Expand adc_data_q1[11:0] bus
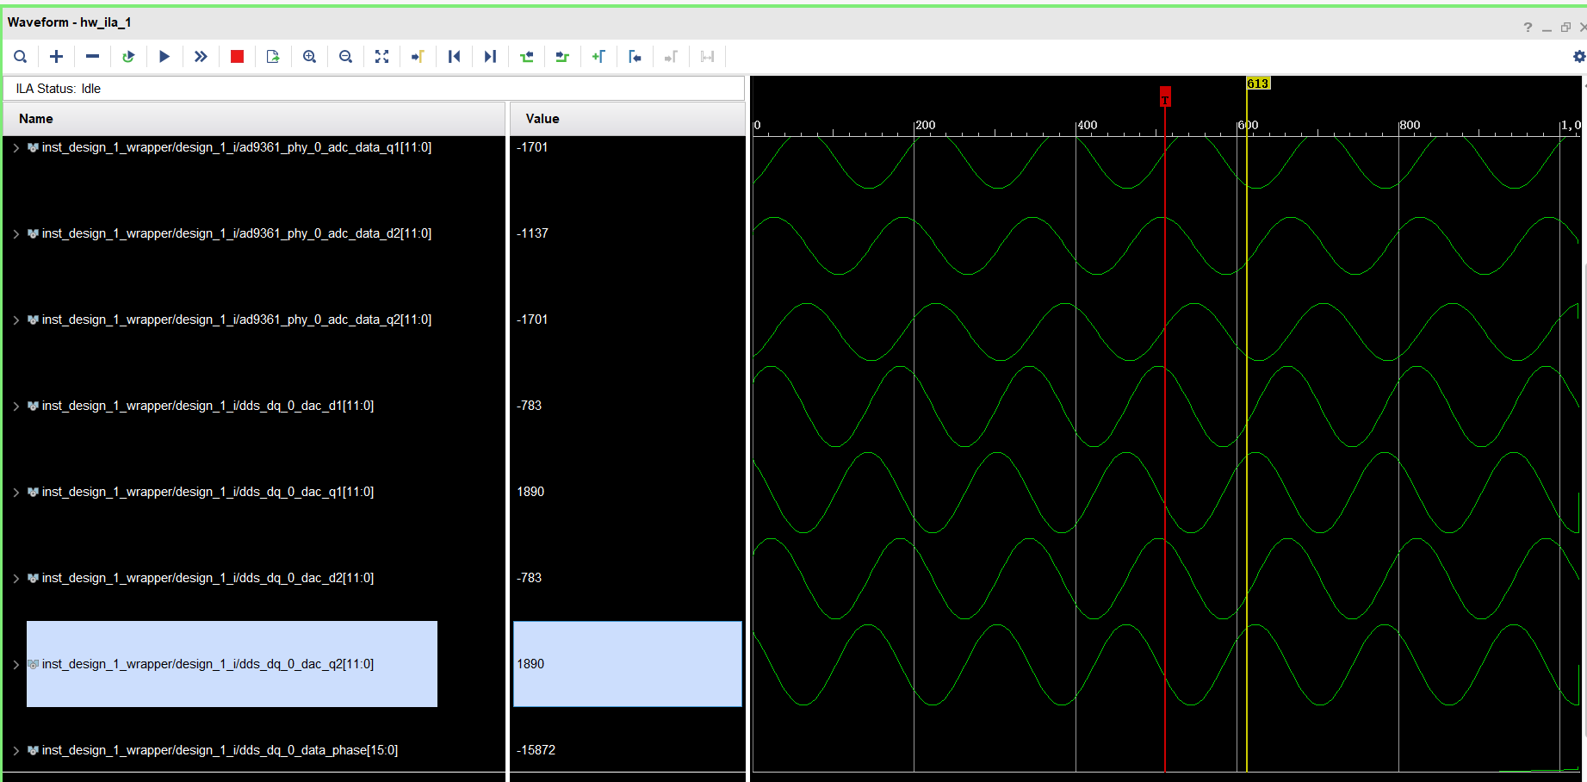The width and height of the screenshot is (1587, 782). [x=15, y=148]
